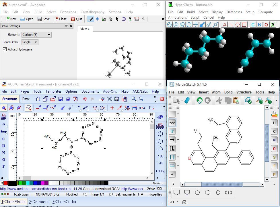Switch to the View 1 tab in Avogadro

tap(85, 29)
